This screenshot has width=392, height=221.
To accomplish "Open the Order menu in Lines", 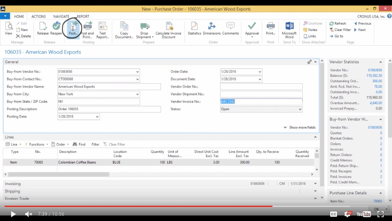I will (60, 144).
